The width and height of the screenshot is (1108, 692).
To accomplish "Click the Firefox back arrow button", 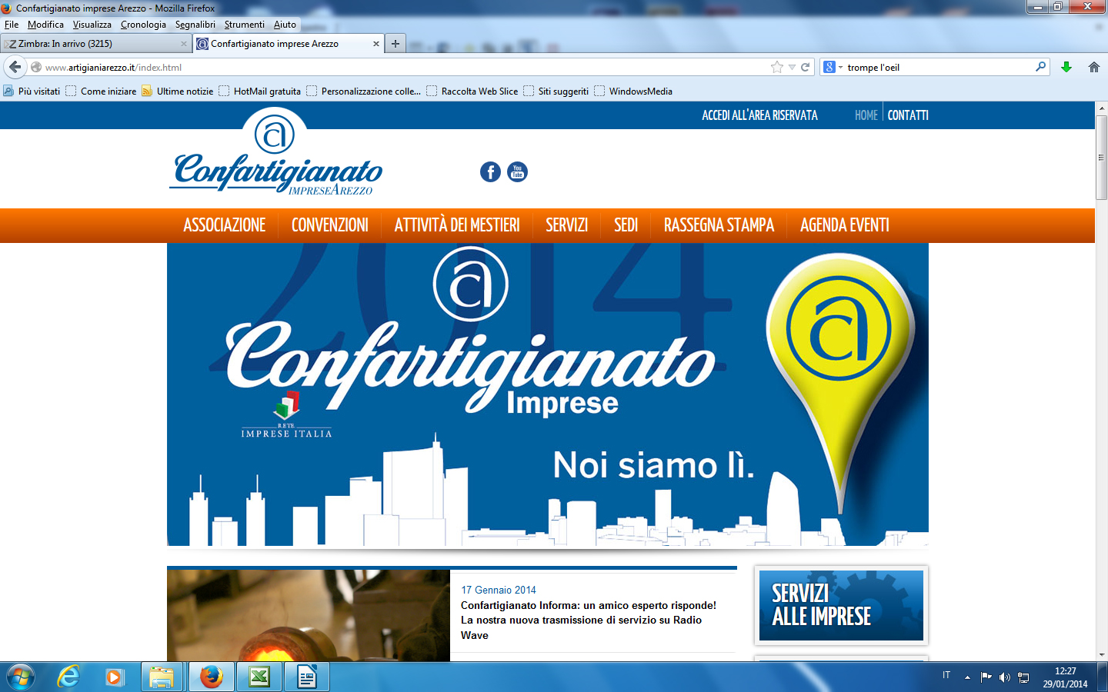I will tap(15, 67).
